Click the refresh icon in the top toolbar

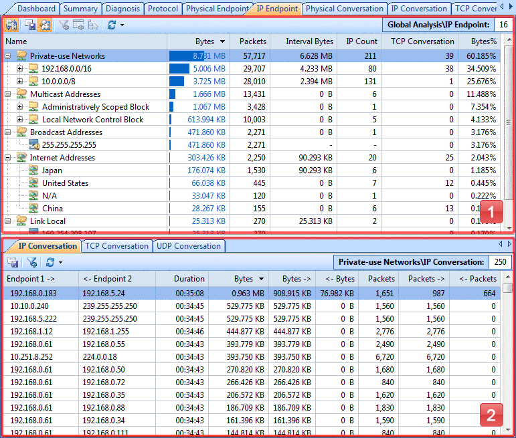[x=111, y=25]
